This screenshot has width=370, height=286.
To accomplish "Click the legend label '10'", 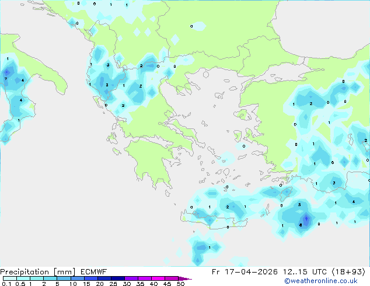I will click(x=73, y=284).
